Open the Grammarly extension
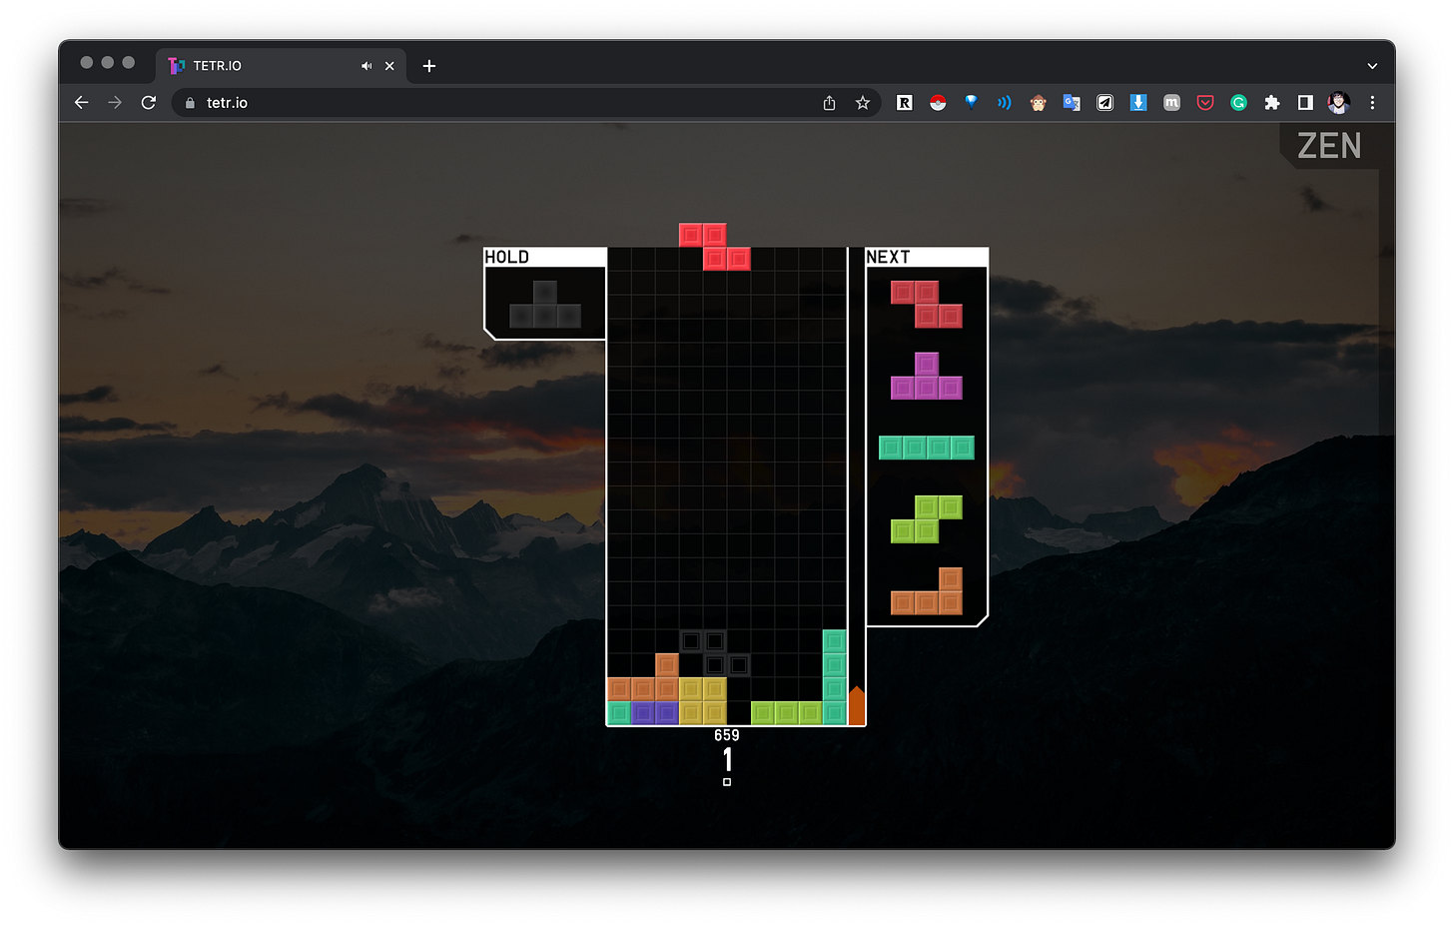 (x=1239, y=103)
